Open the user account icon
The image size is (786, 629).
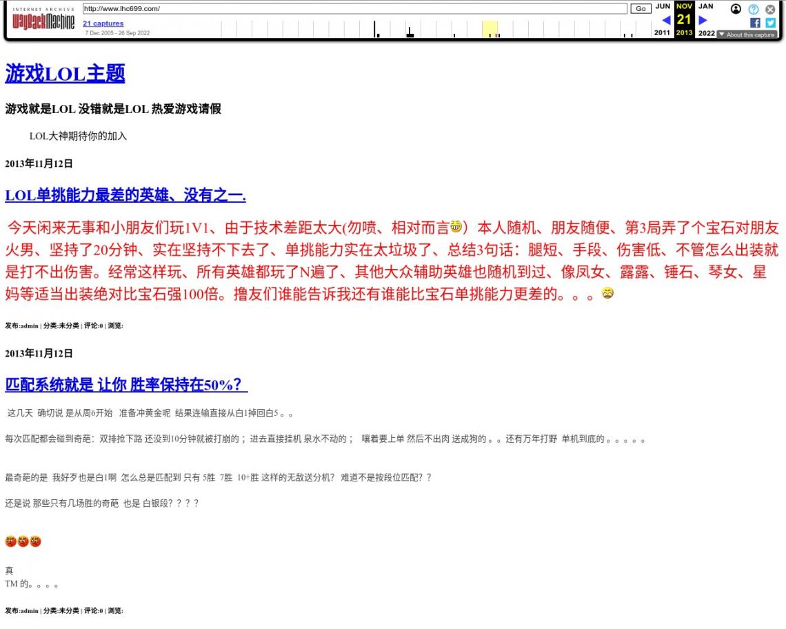(x=736, y=9)
